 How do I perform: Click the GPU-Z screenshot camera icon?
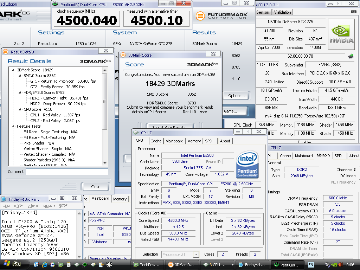[x=353, y=12]
